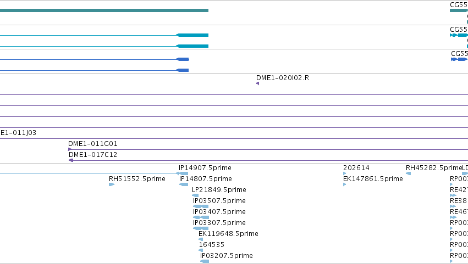Select the 202614 feature arrow marker

pos(345,173)
